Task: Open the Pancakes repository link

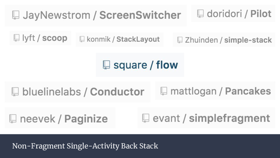Action: point(248,91)
